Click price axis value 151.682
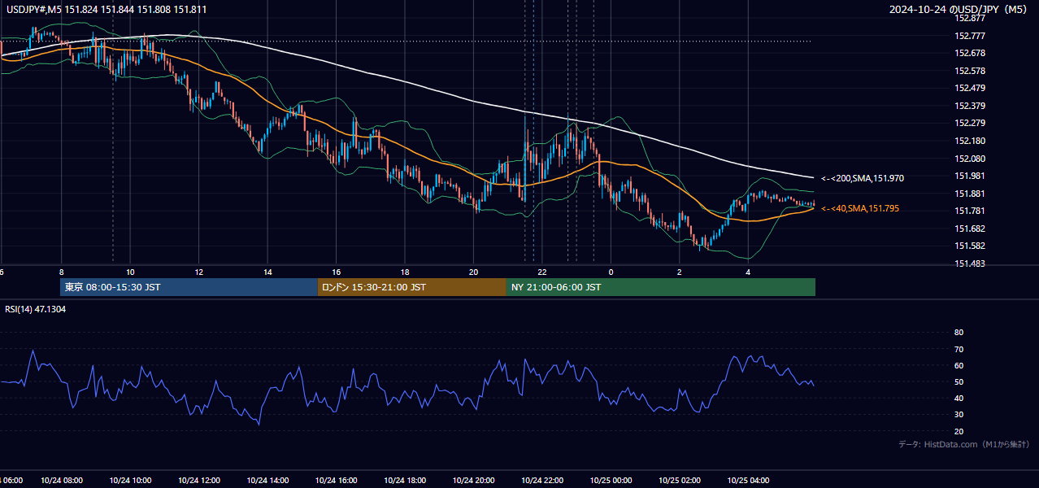 971,229
